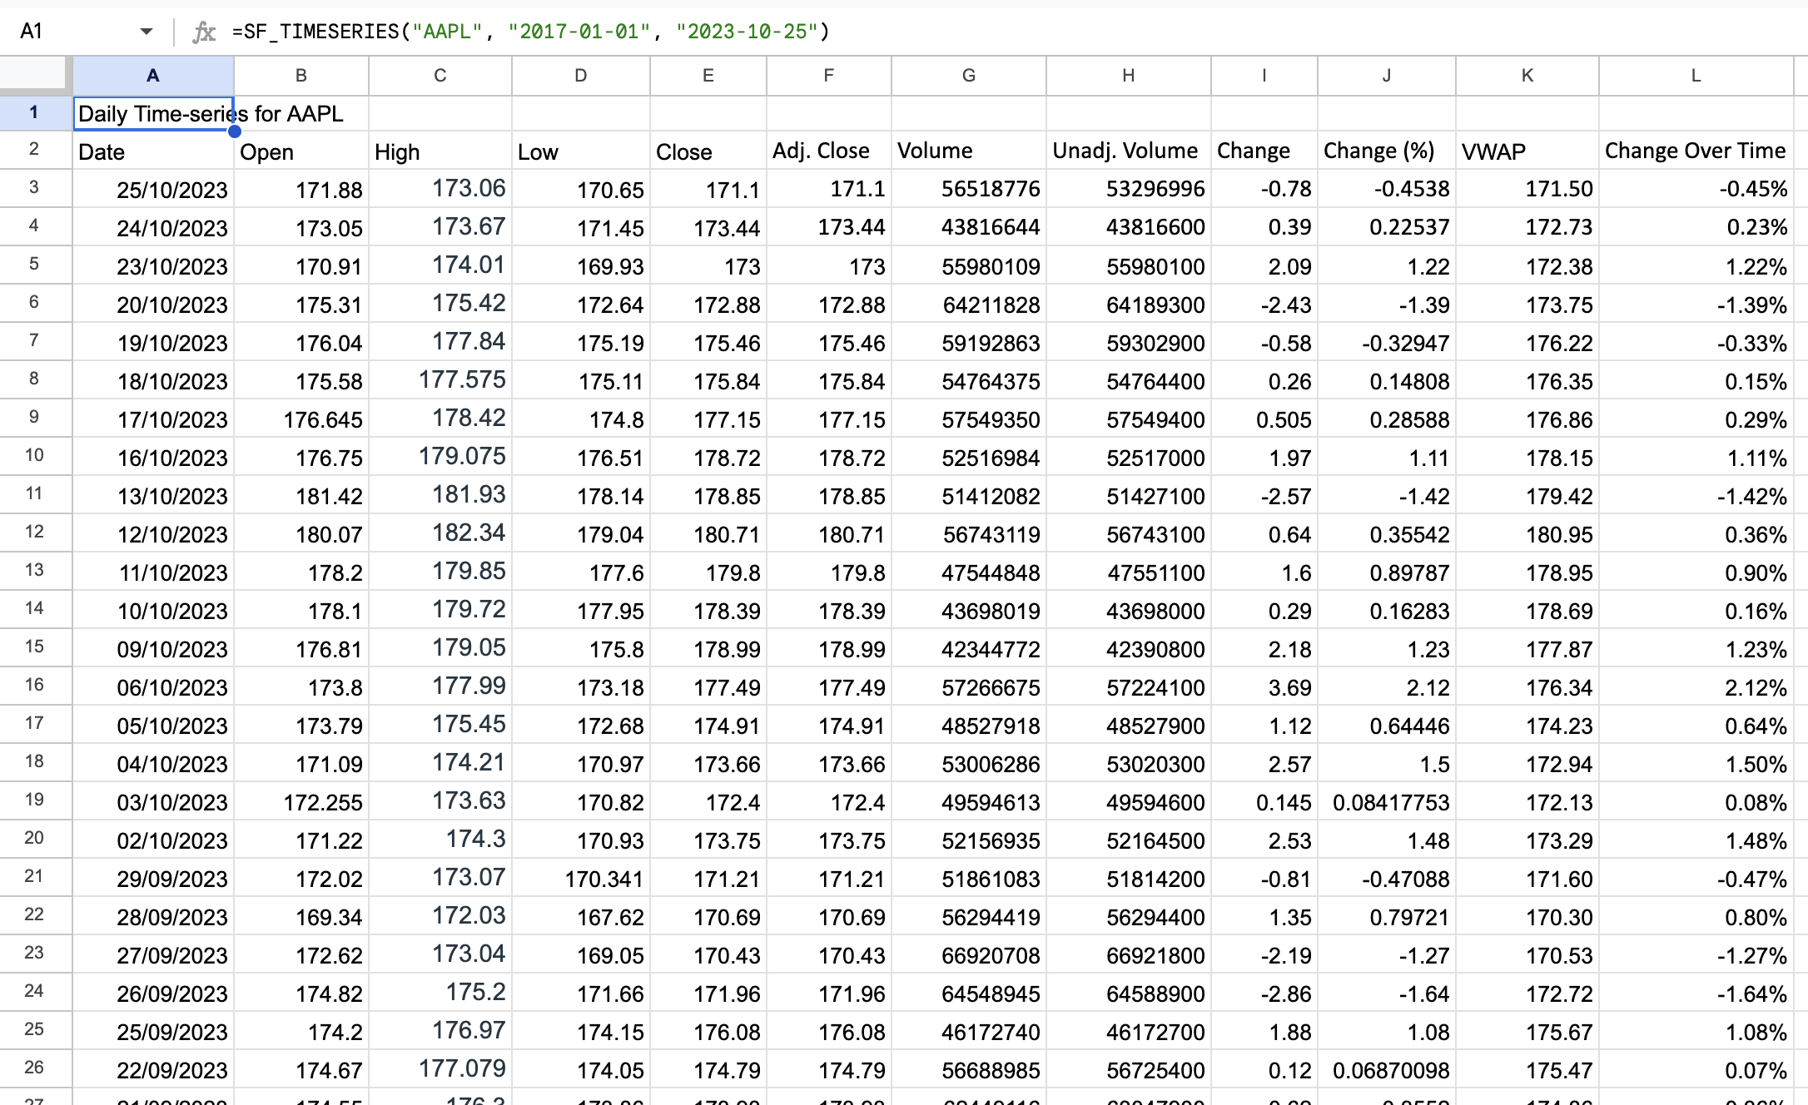Click Unadj. Volume value 53296996
Image resolution: width=1808 pixels, height=1105 pixels.
pyautogui.click(x=1129, y=189)
